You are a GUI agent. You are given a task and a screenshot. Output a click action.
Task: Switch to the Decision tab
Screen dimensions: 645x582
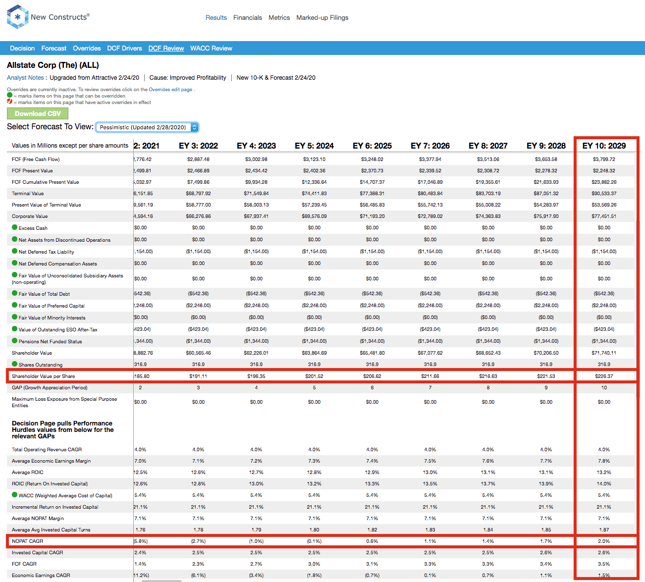pos(22,48)
